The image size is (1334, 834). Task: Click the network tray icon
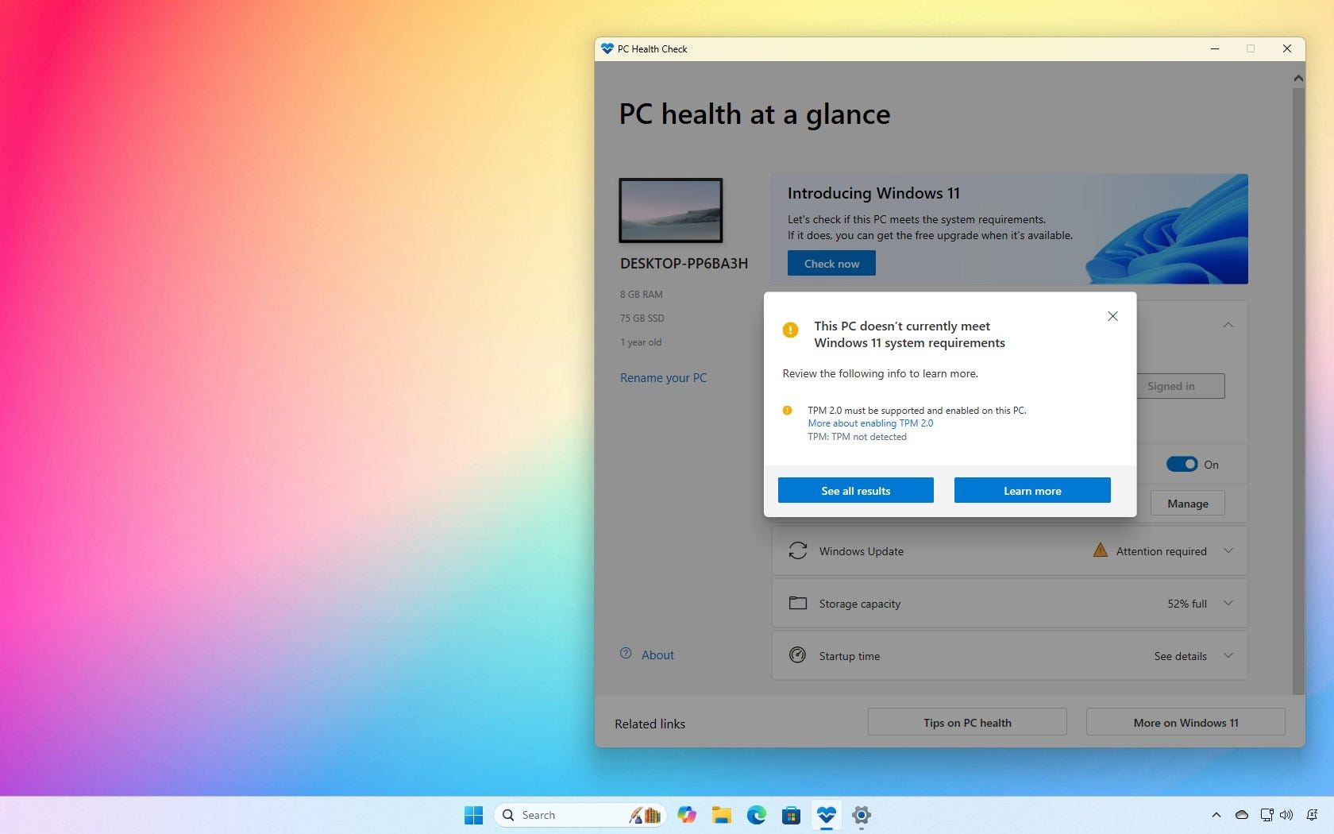click(1267, 815)
